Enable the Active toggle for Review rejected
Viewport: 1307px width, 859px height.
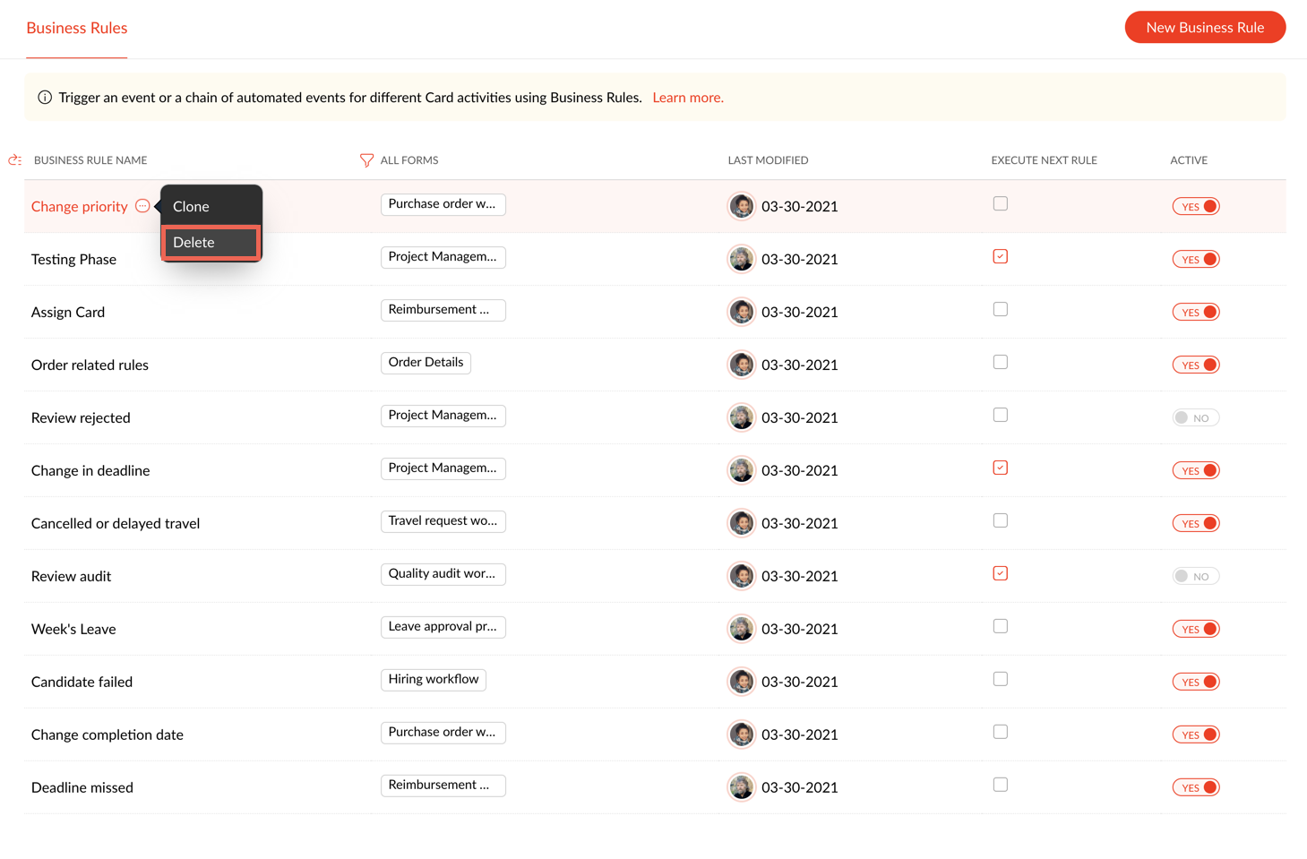(1195, 418)
